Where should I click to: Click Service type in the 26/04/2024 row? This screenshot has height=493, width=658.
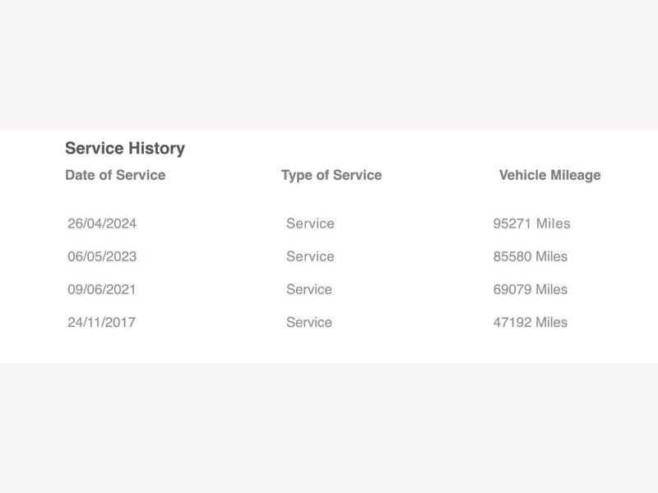[x=310, y=223]
